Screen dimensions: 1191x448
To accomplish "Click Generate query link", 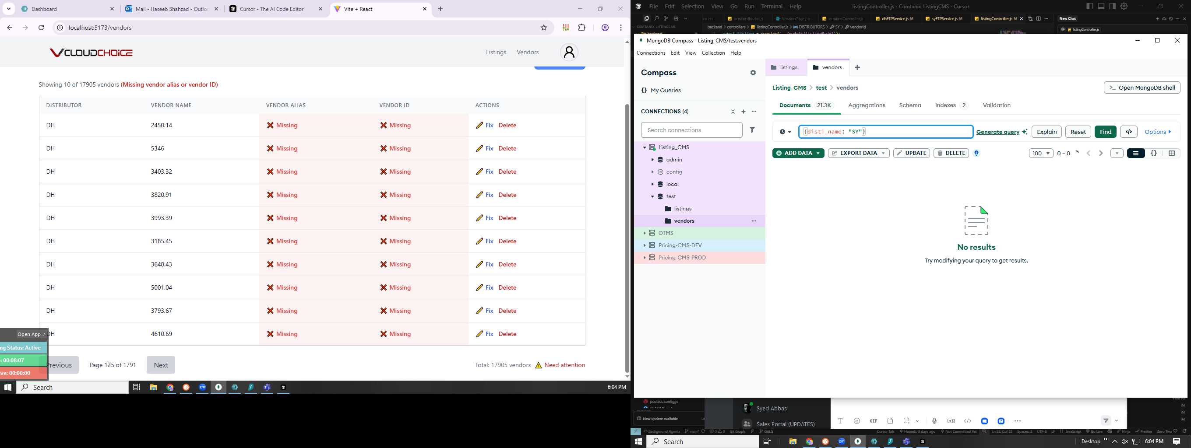I will click(998, 132).
